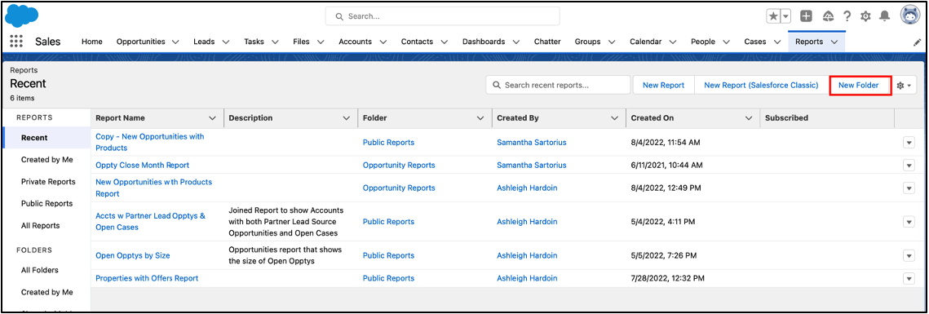
Task: Click the global Search box
Action: (x=442, y=16)
